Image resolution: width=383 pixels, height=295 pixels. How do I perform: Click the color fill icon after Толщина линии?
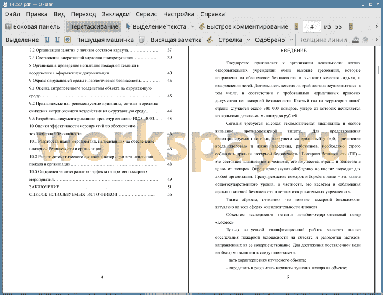355,40
